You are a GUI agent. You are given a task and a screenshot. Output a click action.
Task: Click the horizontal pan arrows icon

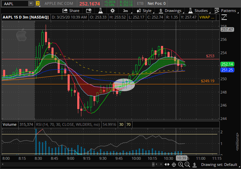tap(167, 165)
